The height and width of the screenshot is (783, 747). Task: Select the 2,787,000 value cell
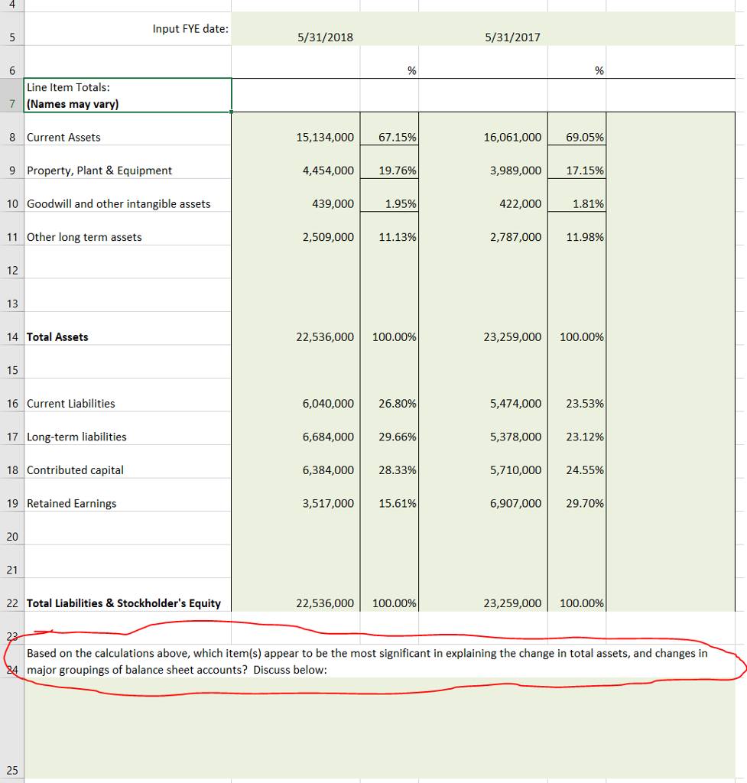(483, 229)
